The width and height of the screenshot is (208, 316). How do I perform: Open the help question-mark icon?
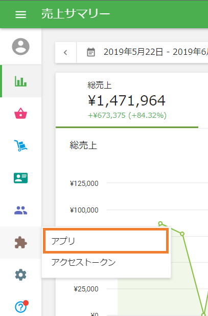[x=21, y=307]
